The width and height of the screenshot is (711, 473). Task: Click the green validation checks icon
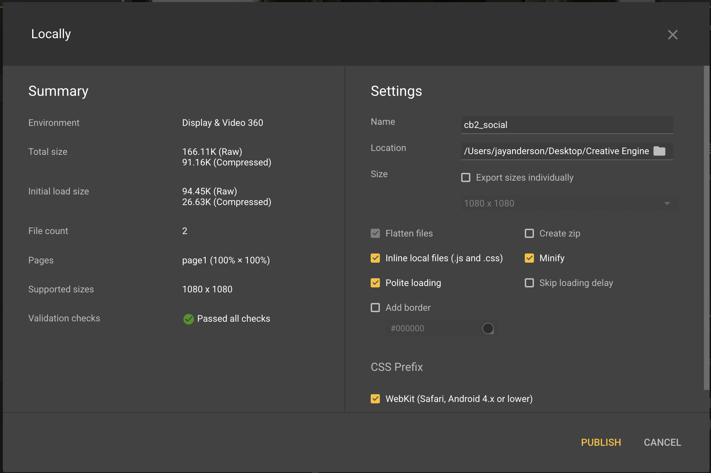[x=188, y=319]
